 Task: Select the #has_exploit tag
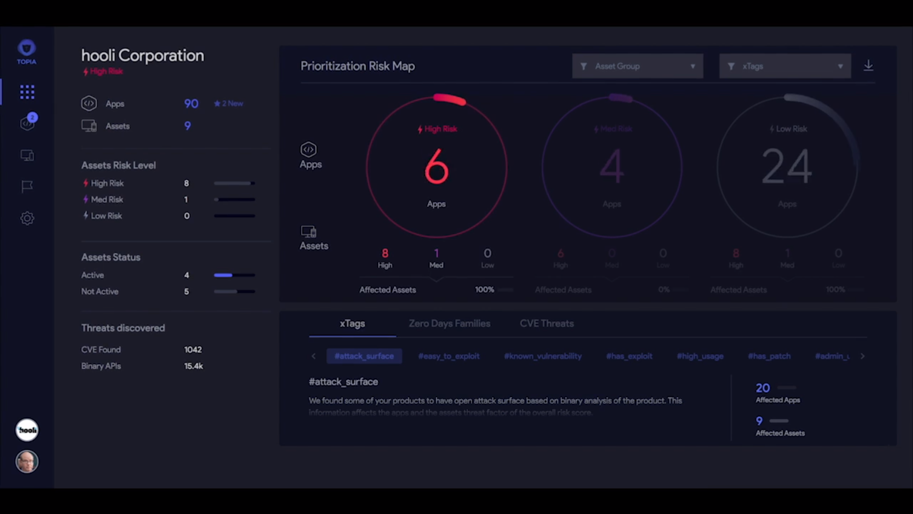[x=629, y=356]
